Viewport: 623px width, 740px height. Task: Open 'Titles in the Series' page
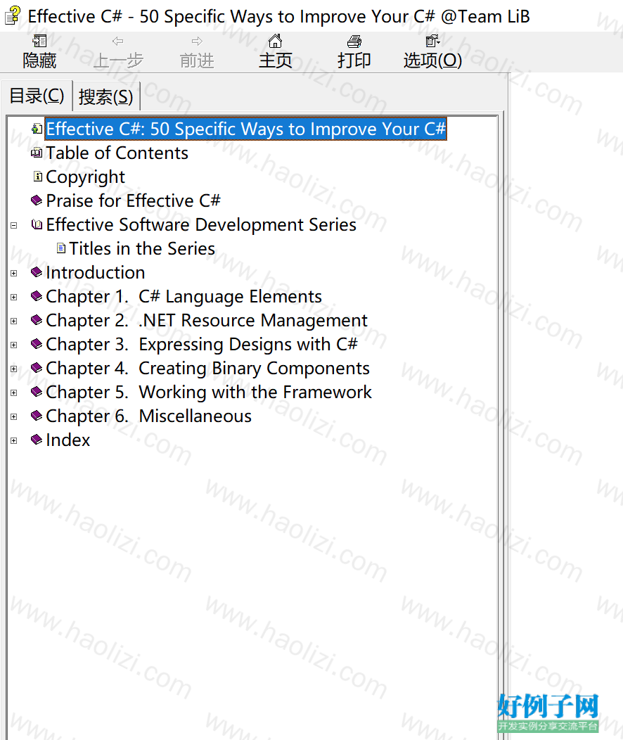click(142, 248)
